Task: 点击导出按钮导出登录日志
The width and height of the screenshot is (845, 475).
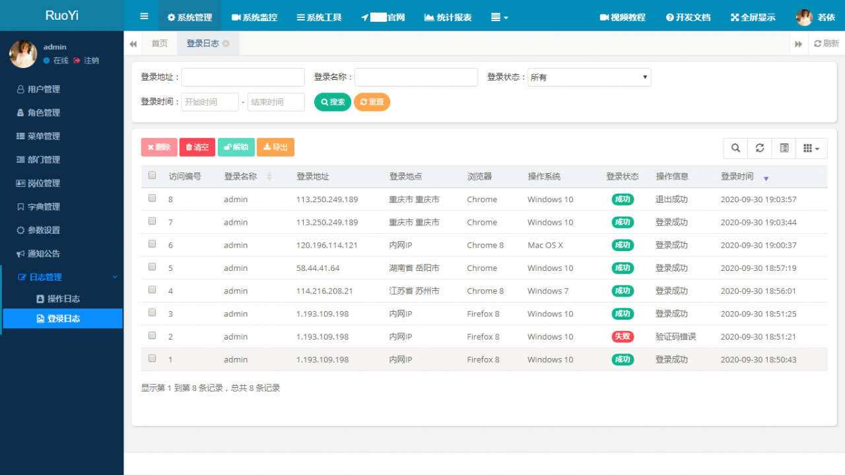Action: pyautogui.click(x=275, y=147)
